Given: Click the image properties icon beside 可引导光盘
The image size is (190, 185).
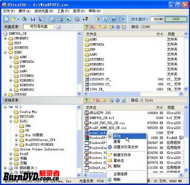Looking at the screenshot, I should point(59,27).
